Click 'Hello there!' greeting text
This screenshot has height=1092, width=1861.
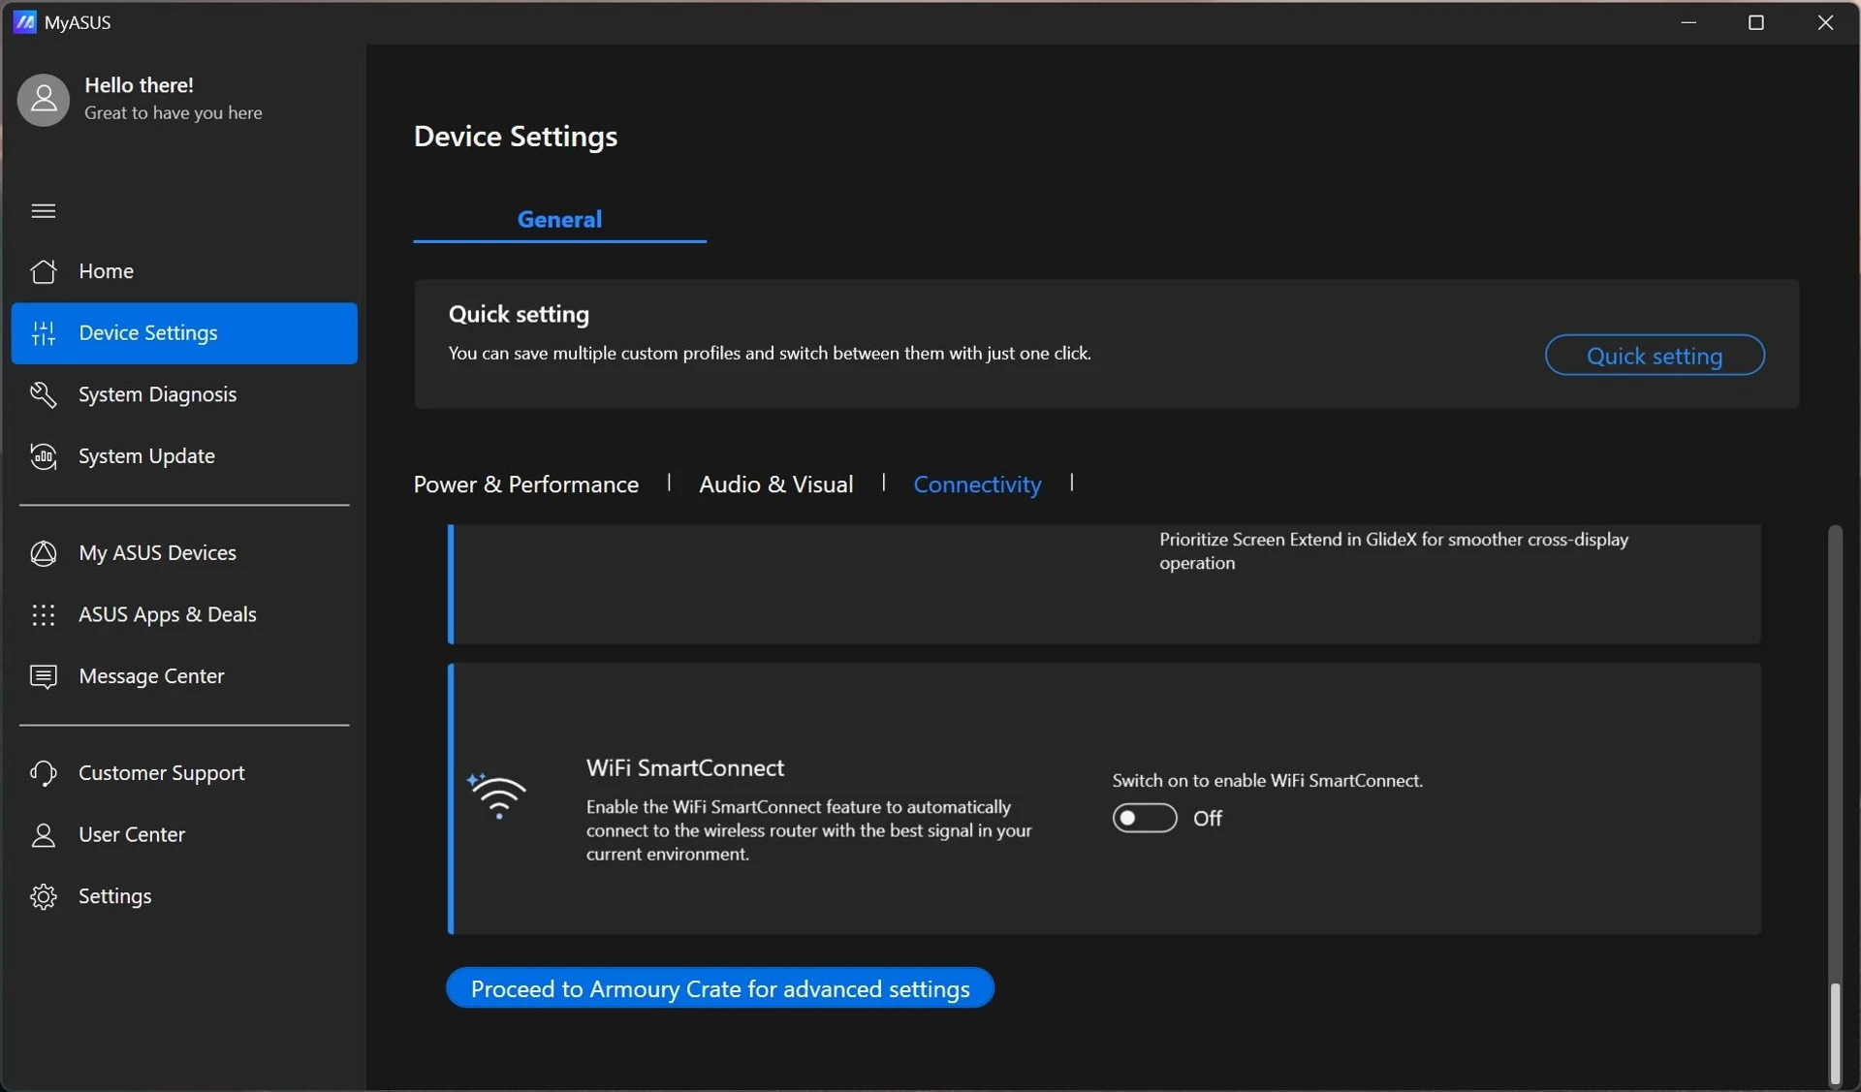[x=139, y=85]
